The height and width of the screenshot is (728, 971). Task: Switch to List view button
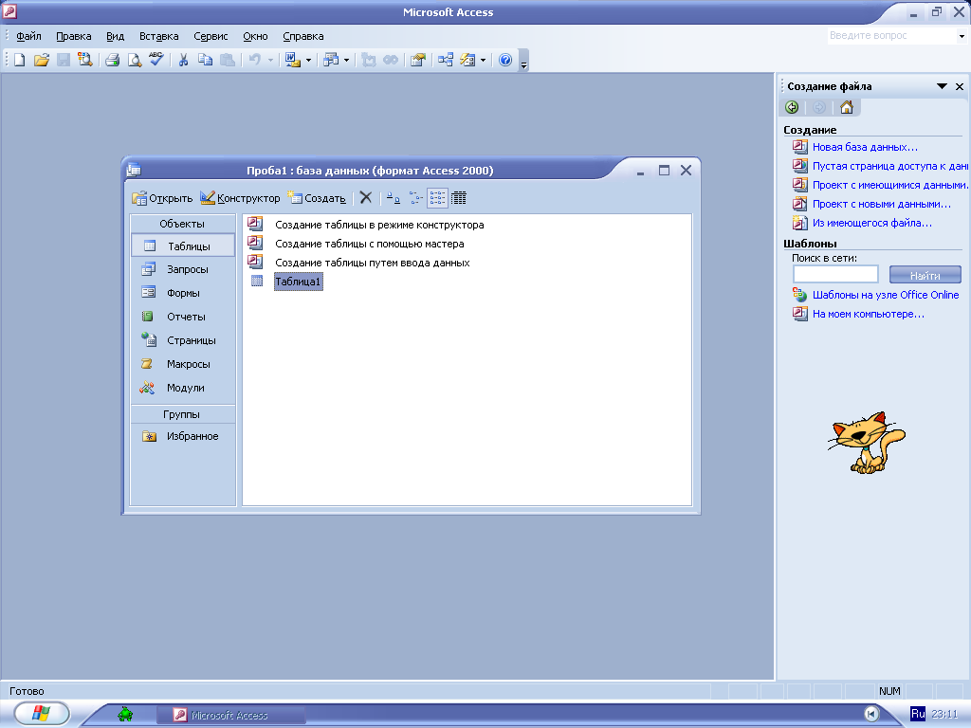pos(437,198)
